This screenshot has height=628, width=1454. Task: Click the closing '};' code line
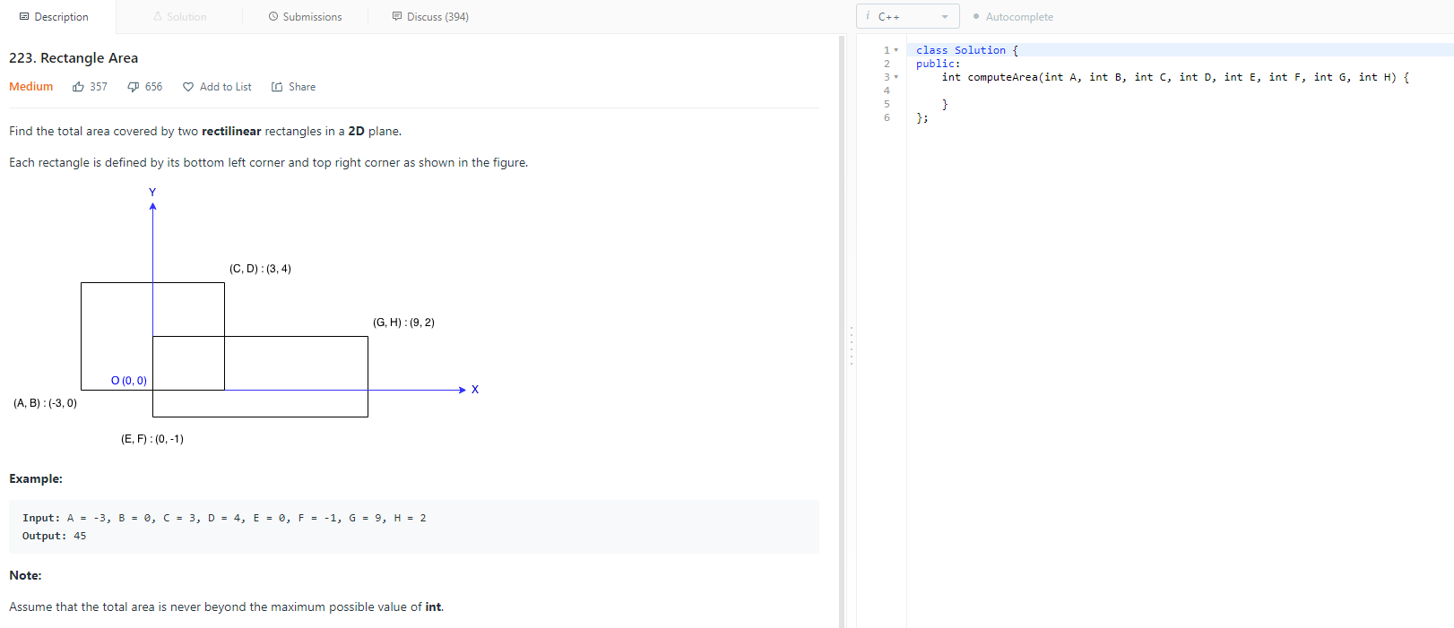[922, 117]
